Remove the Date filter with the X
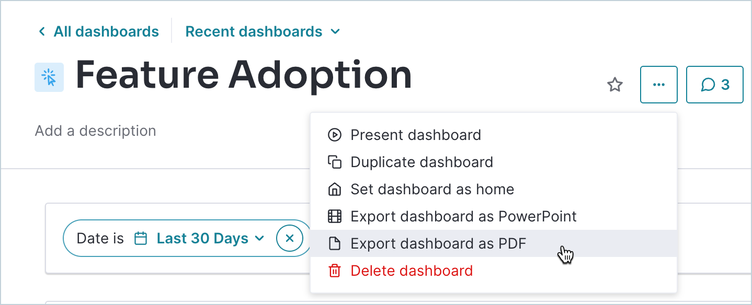752x305 pixels. tap(290, 239)
